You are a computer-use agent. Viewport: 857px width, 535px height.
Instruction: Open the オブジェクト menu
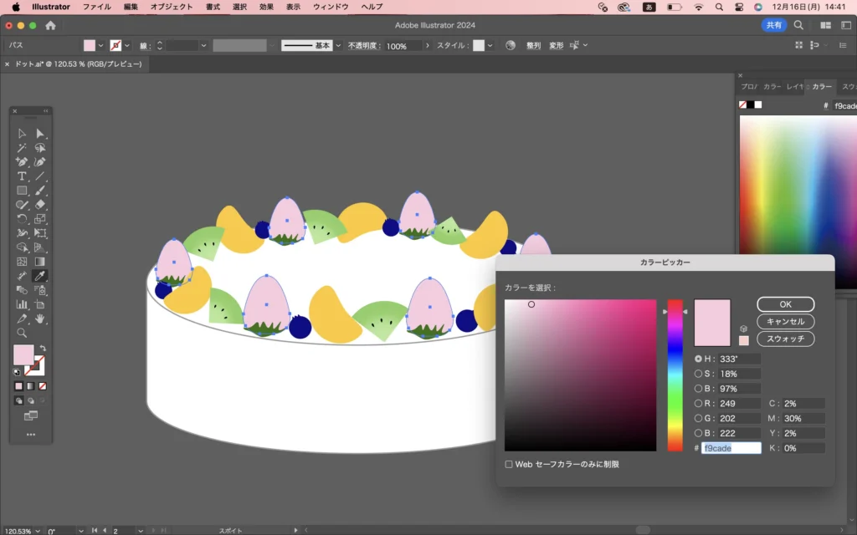point(170,7)
